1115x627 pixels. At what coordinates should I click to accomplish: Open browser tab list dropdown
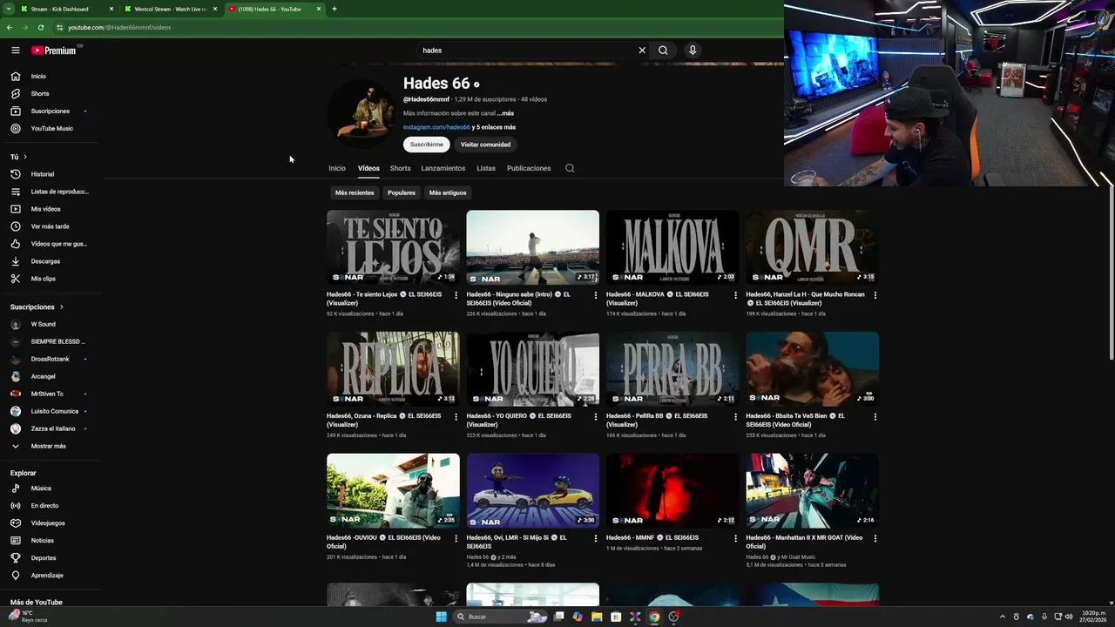click(x=8, y=9)
